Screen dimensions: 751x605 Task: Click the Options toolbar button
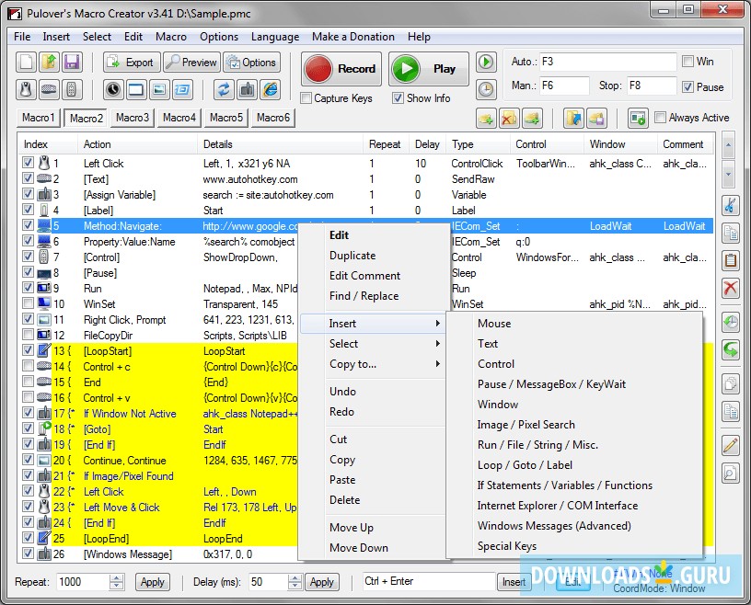click(x=251, y=63)
